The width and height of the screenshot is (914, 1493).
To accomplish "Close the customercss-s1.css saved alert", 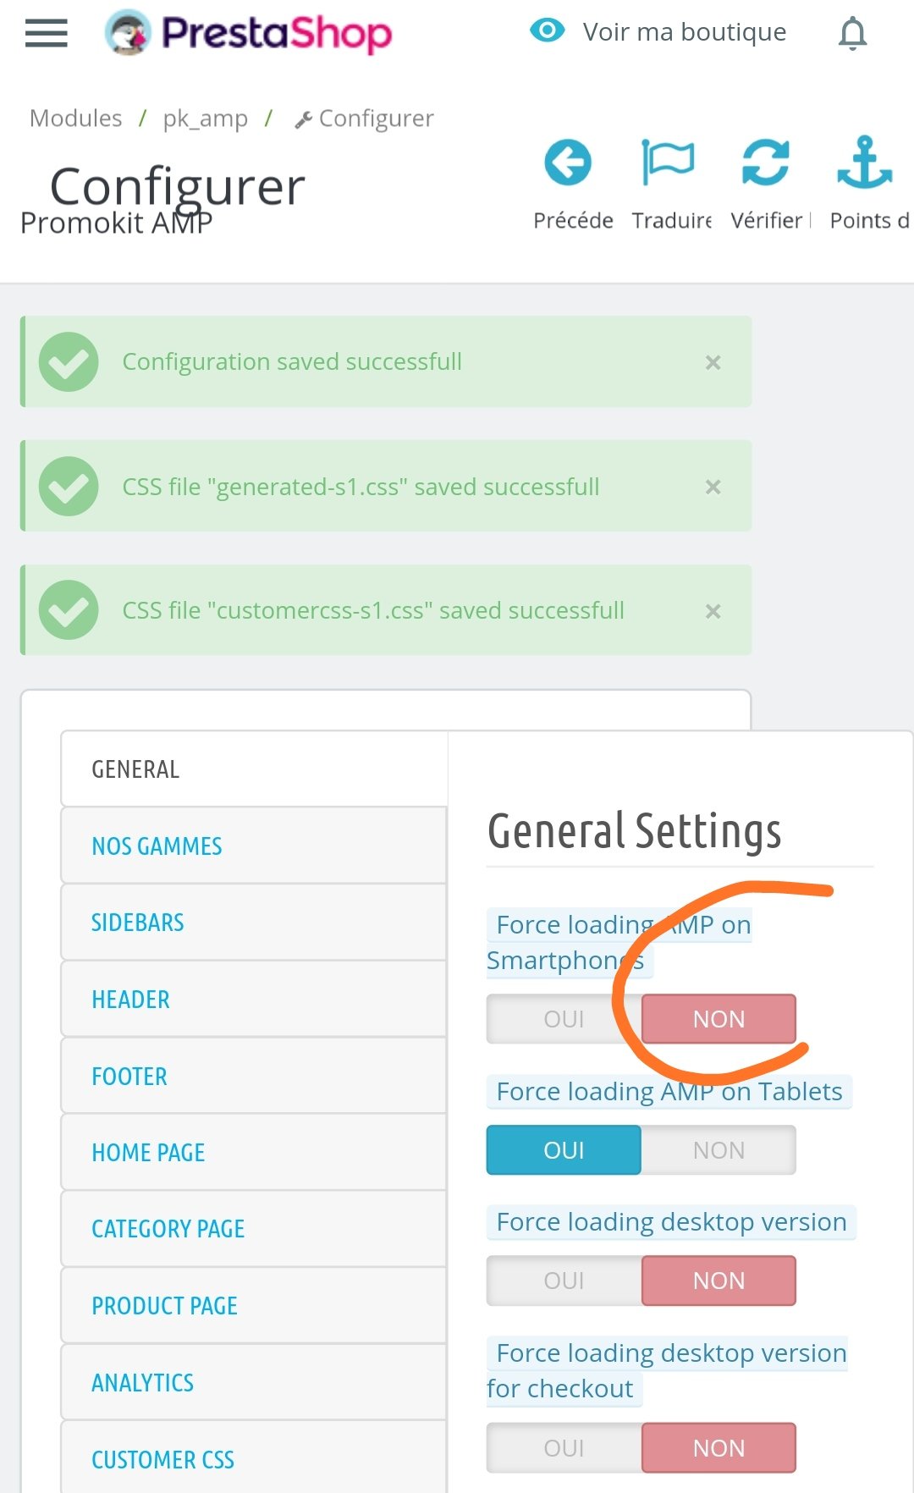I will tap(713, 611).
